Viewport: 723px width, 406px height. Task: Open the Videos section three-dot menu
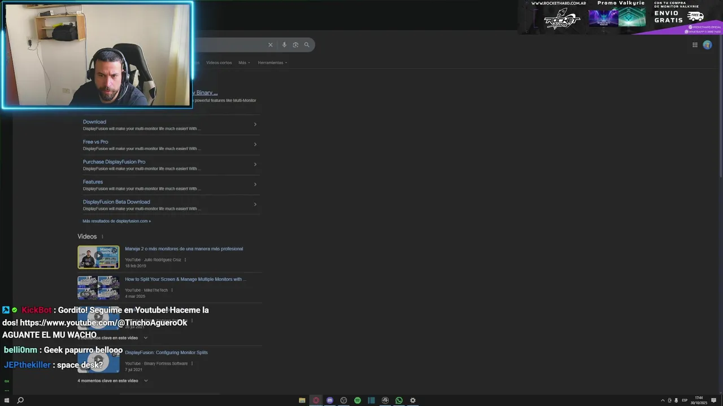(102, 237)
